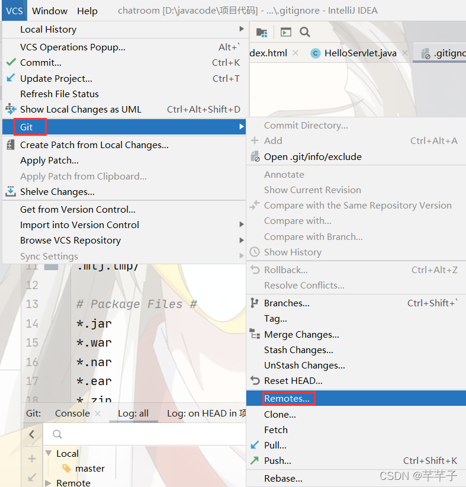Close the Console tab

pyautogui.click(x=98, y=414)
